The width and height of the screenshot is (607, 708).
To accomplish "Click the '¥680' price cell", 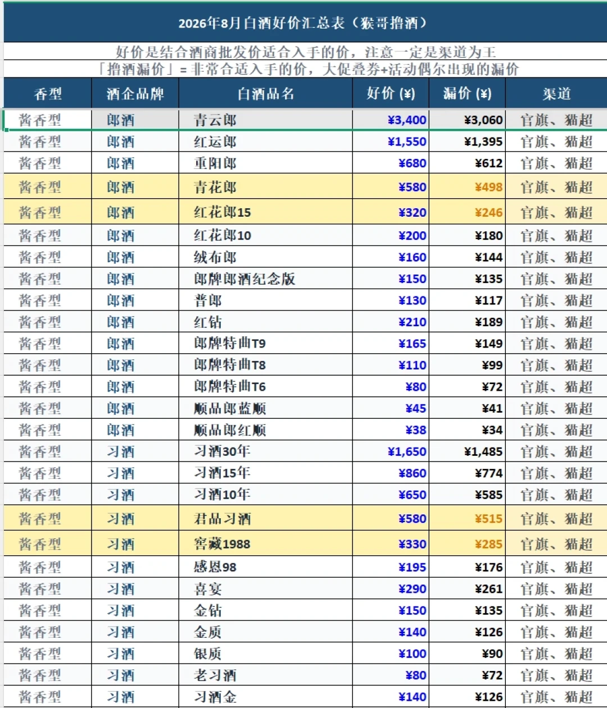I will [x=391, y=163].
